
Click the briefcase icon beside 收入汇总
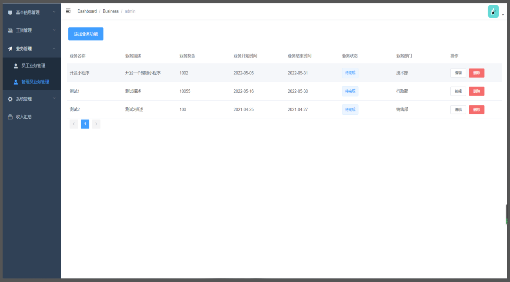click(10, 117)
